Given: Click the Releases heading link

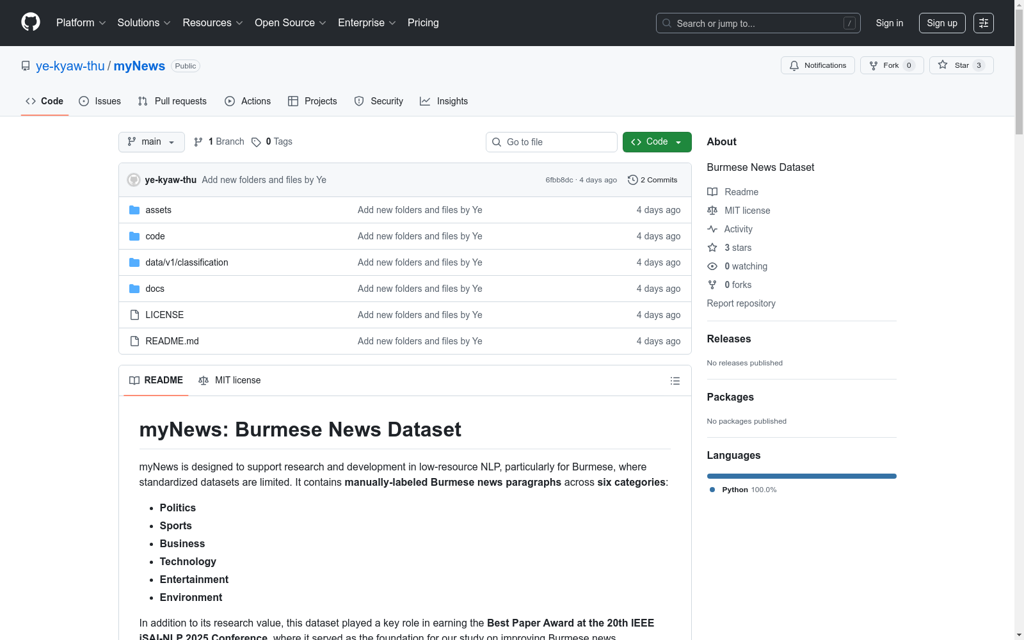Looking at the screenshot, I should click(729, 339).
